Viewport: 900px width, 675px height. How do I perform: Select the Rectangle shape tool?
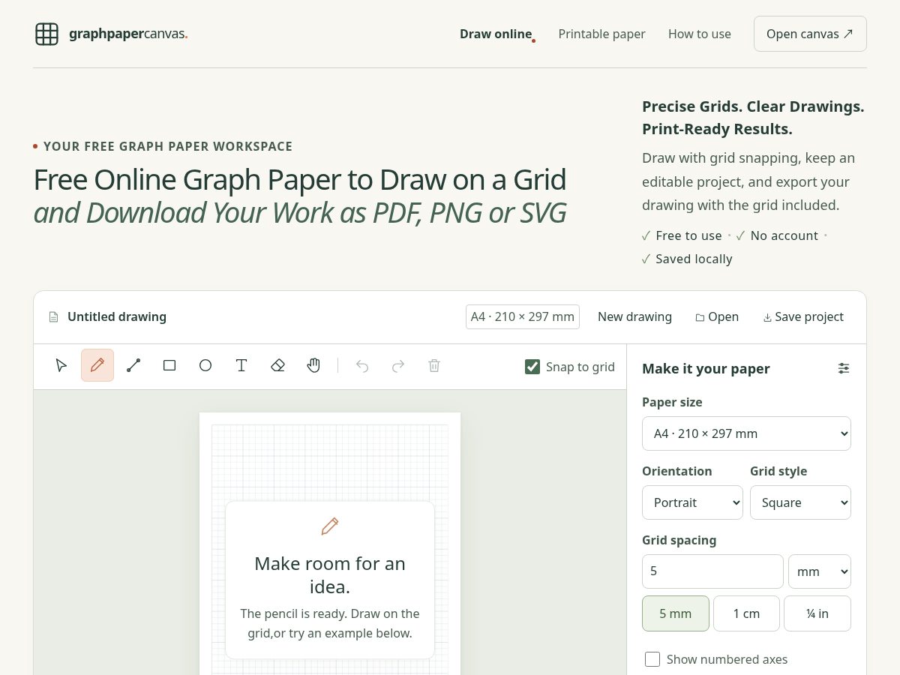169,365
